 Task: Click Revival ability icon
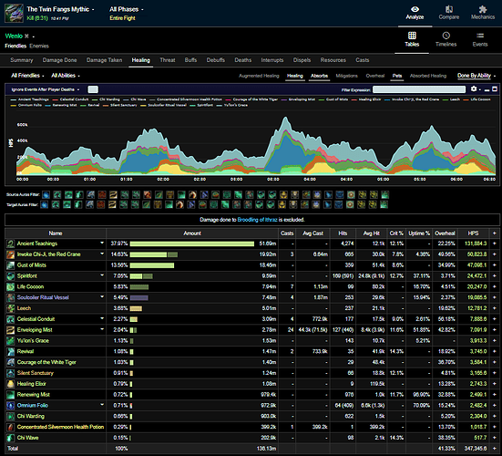[11, 351]
